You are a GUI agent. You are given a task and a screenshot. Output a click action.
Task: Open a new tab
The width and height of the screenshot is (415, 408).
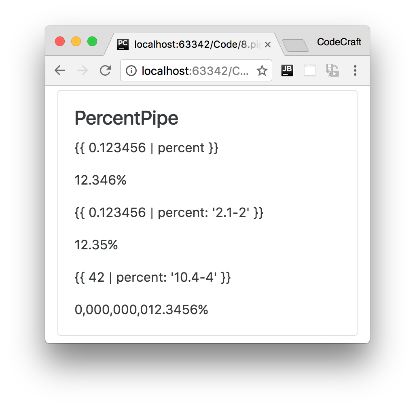click(295, 45)
